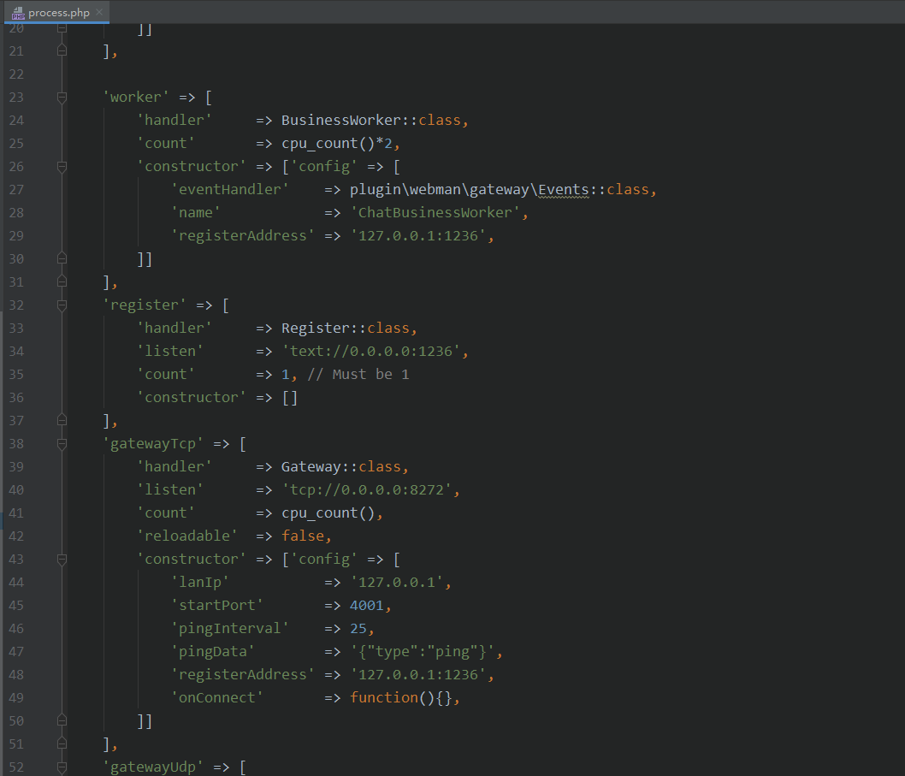The image size is (905, 776).
Task: Click line number 35 in gutter
Action: pos(16,374)
